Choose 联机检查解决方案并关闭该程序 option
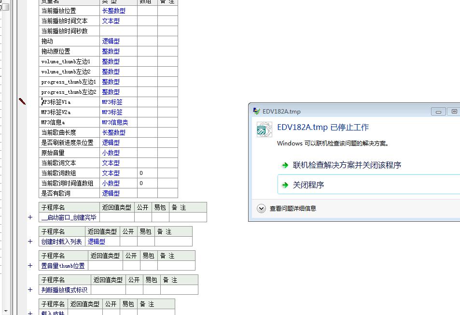Viewport: 460px width, 315px height. [x=347, y=165]
